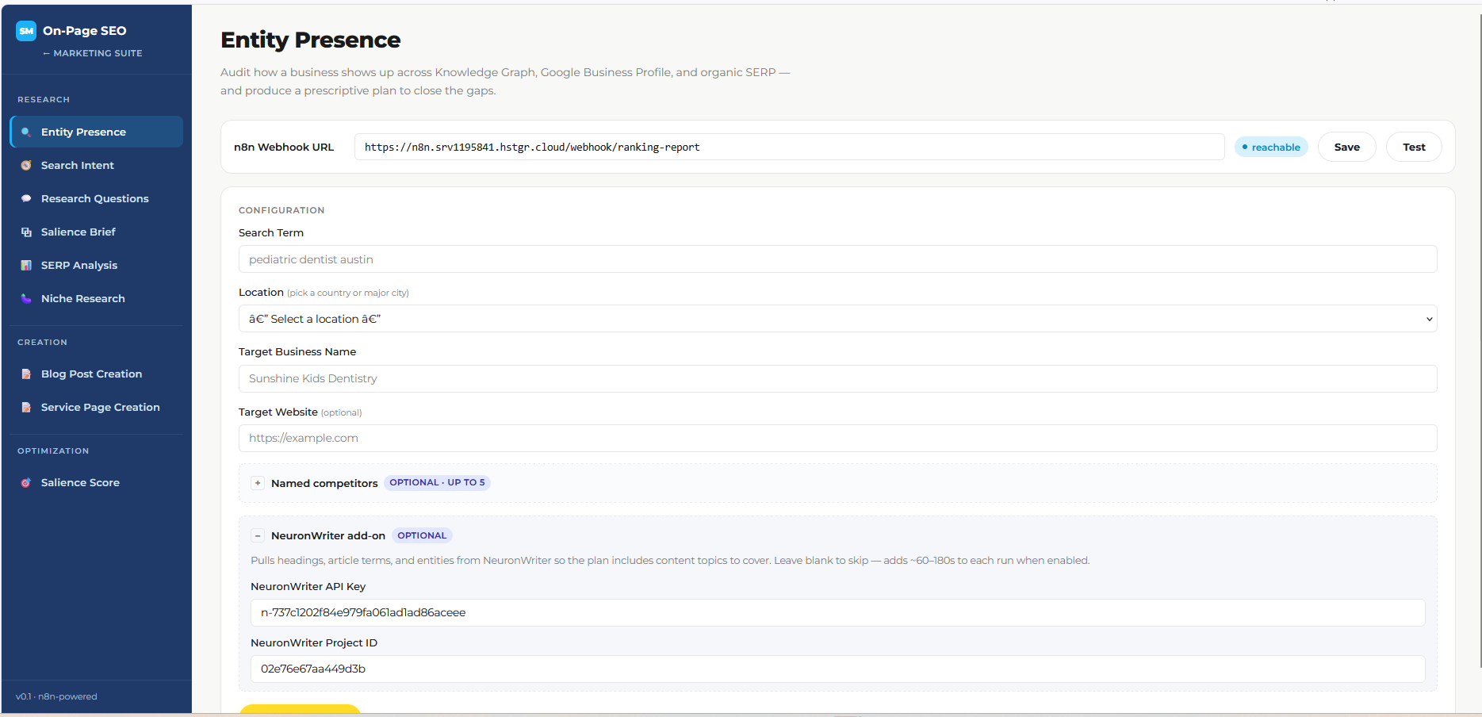Click the Salience Brief sidebar icon
The width and height of the screenshot is (1482, 717).
click(26, 232)
